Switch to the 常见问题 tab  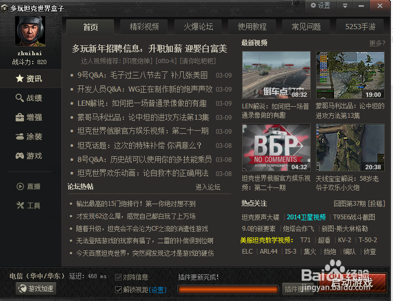tap(306, 27)
